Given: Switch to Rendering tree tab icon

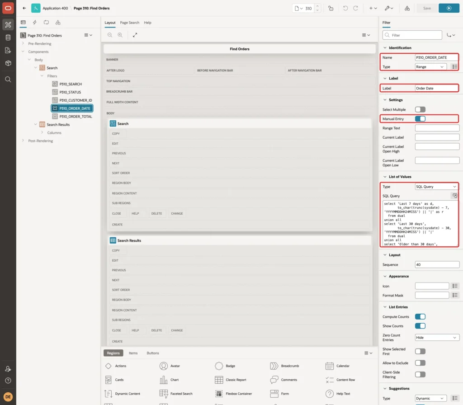Looking at the screenshot, I should point(23,23).
